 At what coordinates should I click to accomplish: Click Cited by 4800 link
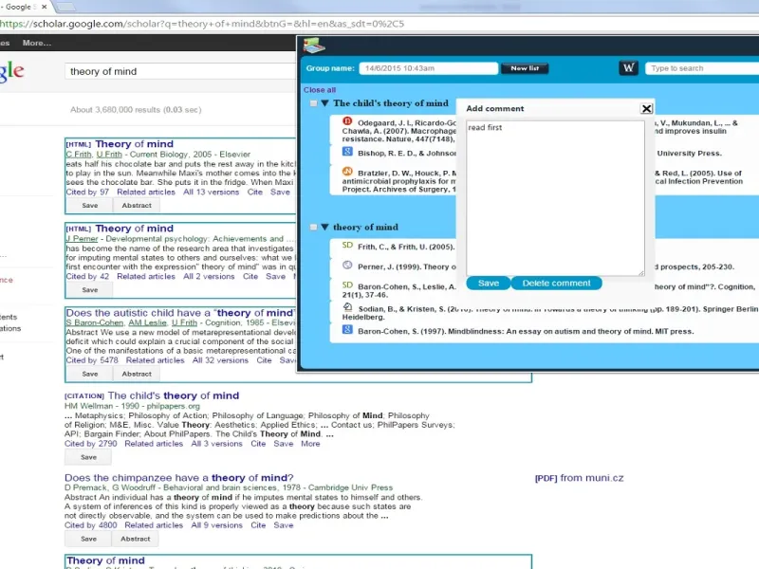90,525
